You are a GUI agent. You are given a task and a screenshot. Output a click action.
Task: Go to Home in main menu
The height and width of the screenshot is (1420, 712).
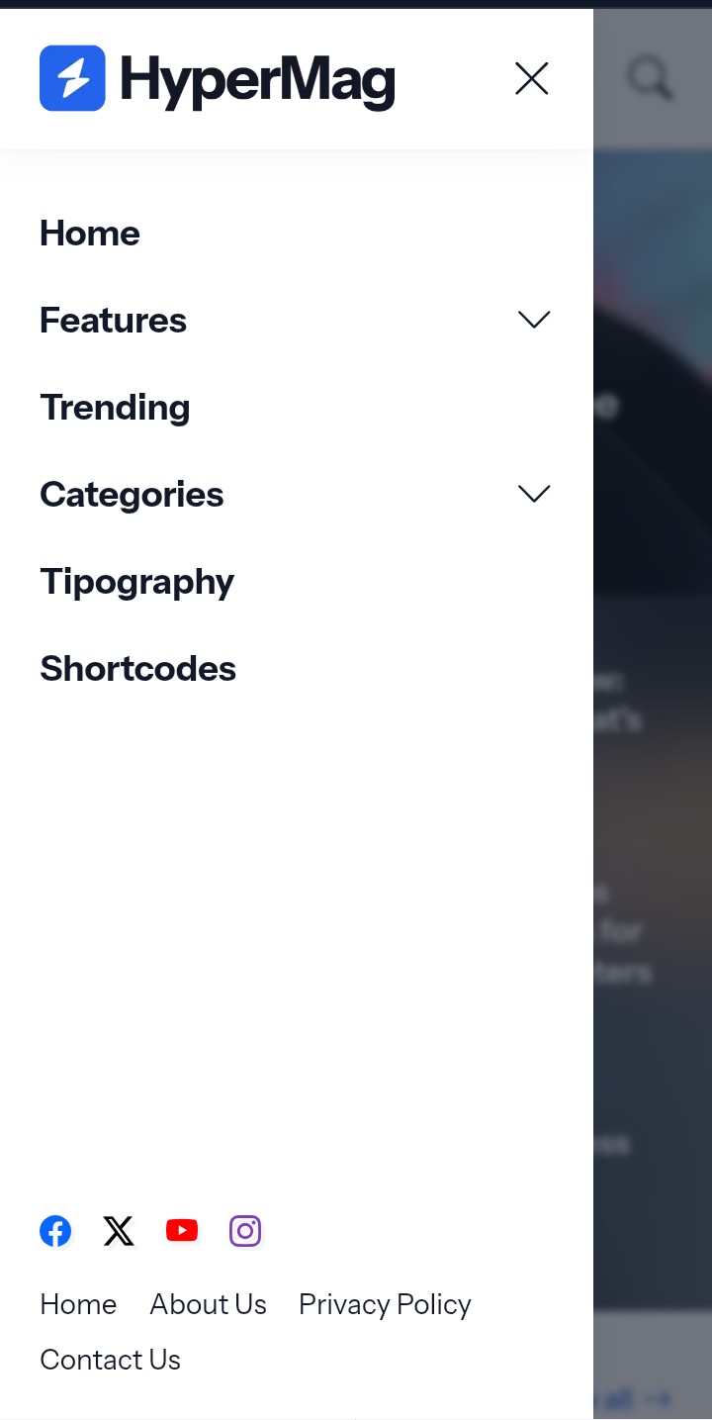click(x=90, y=234)
